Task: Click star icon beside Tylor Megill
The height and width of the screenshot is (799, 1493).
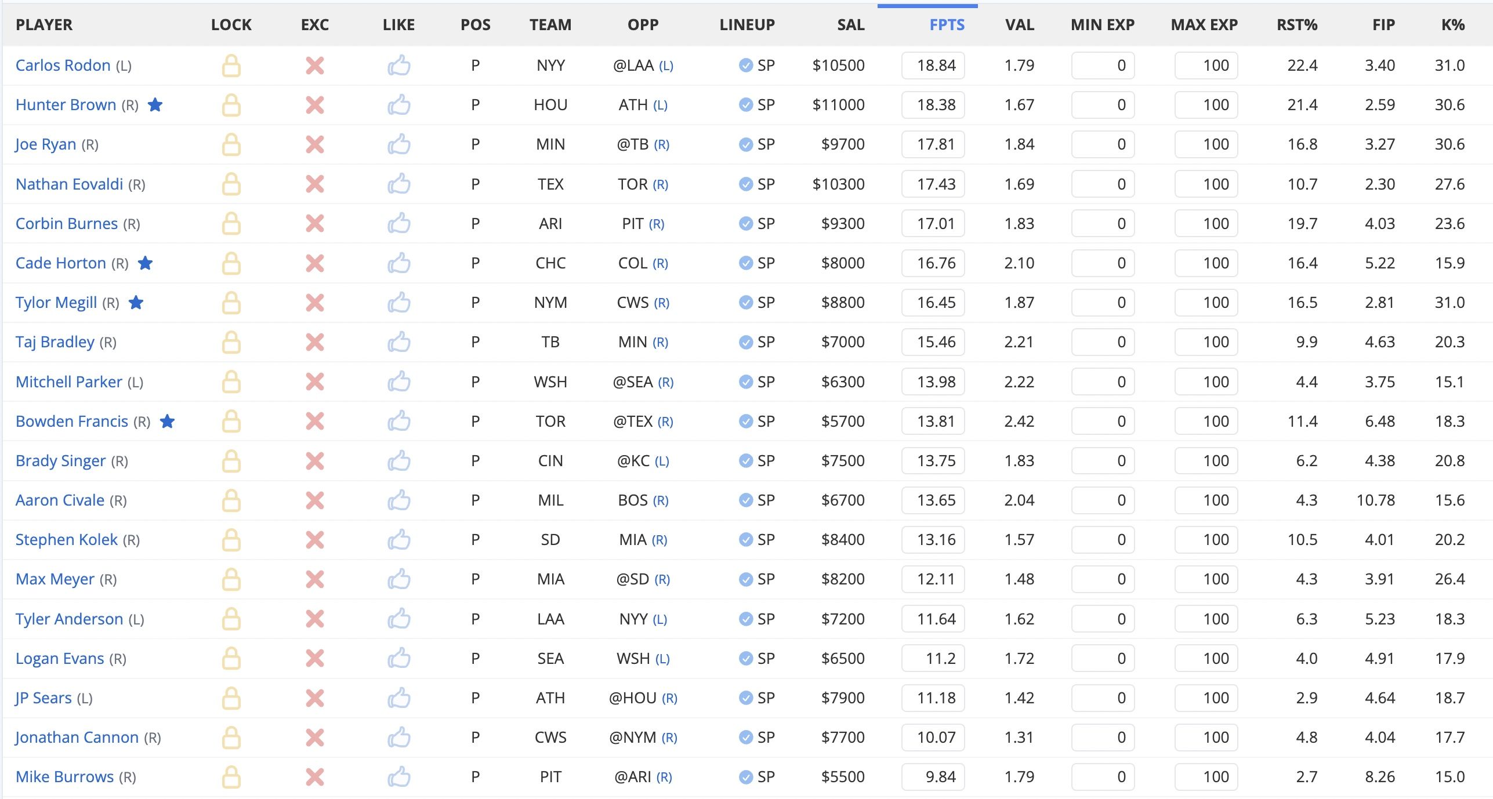Action: [136, 302]
